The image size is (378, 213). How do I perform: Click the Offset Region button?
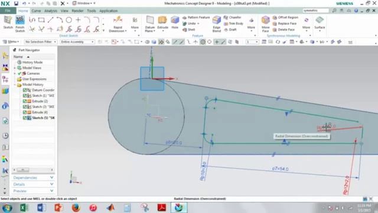point(285,17)
